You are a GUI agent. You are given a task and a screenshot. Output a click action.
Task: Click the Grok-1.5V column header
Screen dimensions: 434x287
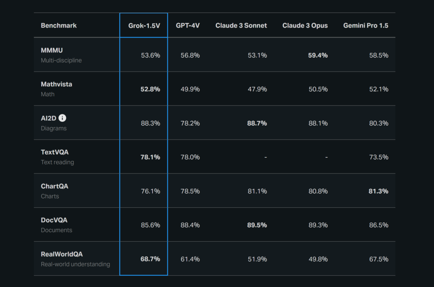point(144,26)
